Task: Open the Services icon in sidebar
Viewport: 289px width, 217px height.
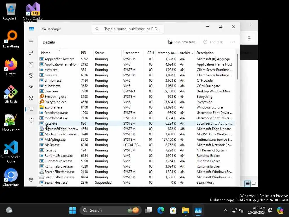Action: [x=31, y=121]
